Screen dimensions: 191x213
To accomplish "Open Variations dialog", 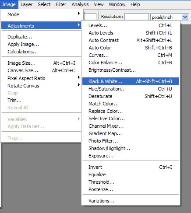I will 131,201.
